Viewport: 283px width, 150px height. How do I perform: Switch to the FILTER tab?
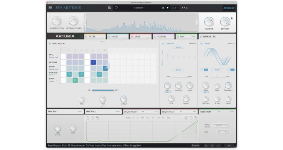pyautogui.click(x=95, y=37)
